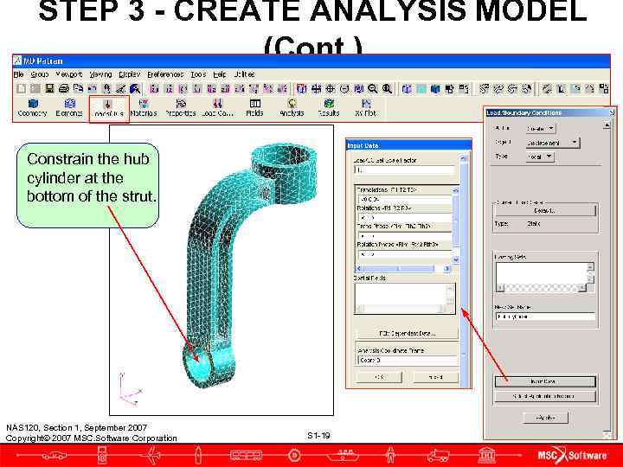Click the FEM Dependent Data... button
The width and height of the screenshot is (623, 467).
[407, 333]
